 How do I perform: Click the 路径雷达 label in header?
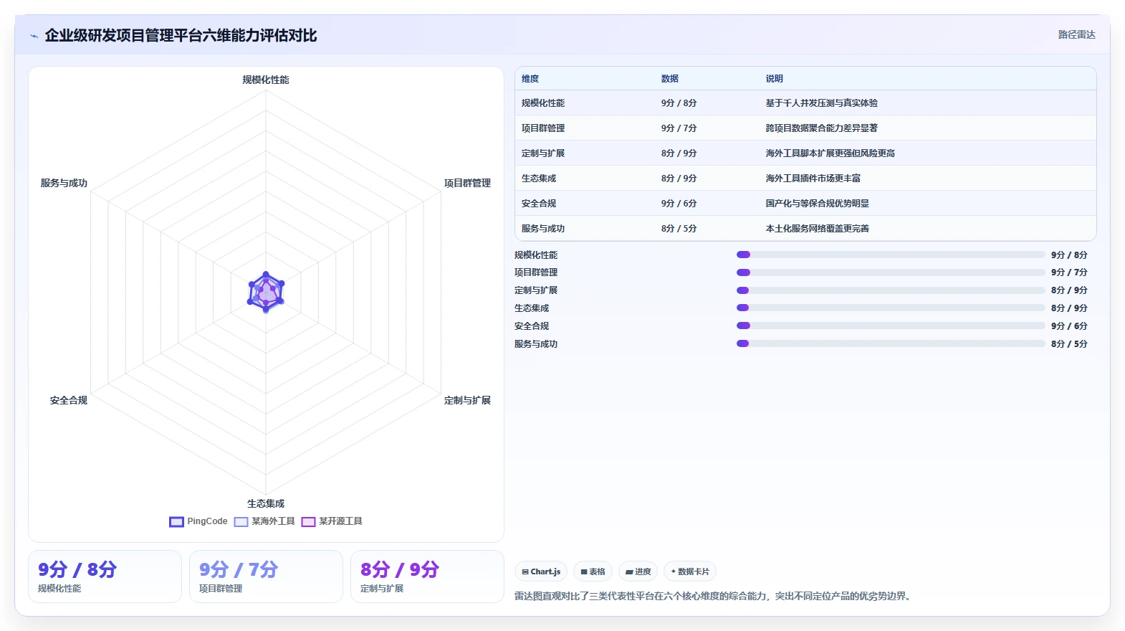[x=1076, y=34]
